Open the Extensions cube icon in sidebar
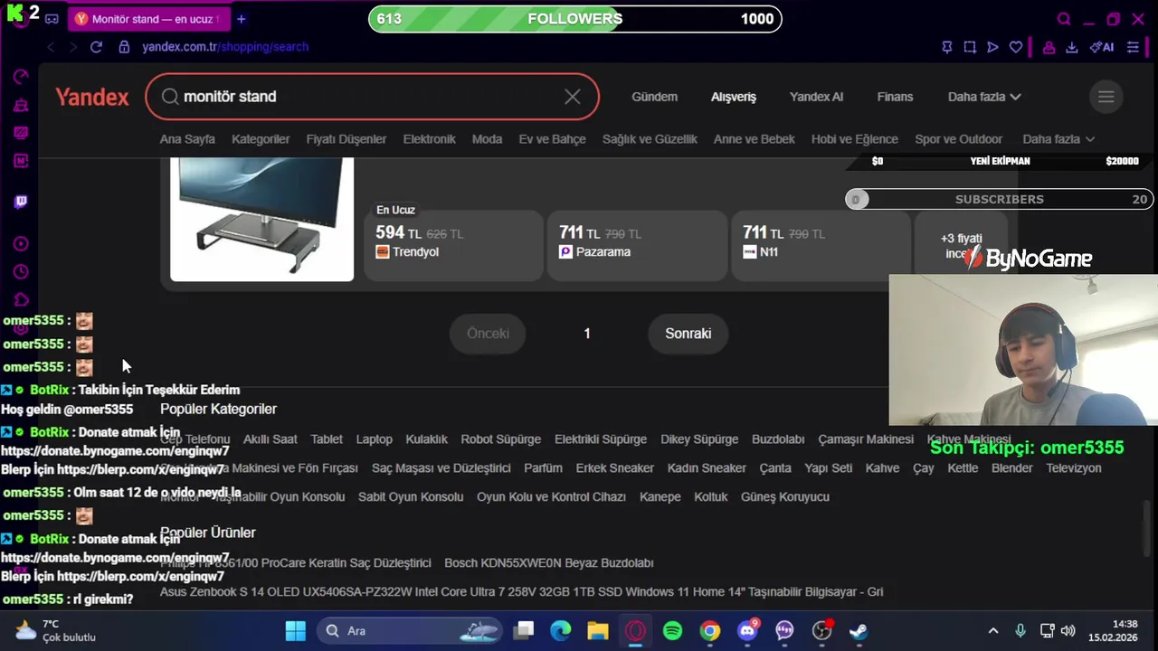 coord(21,299)
